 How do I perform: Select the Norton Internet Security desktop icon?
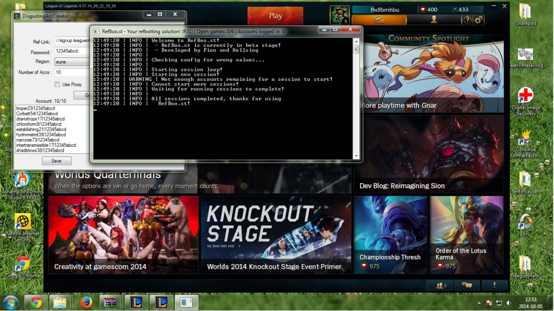[22, 228]
